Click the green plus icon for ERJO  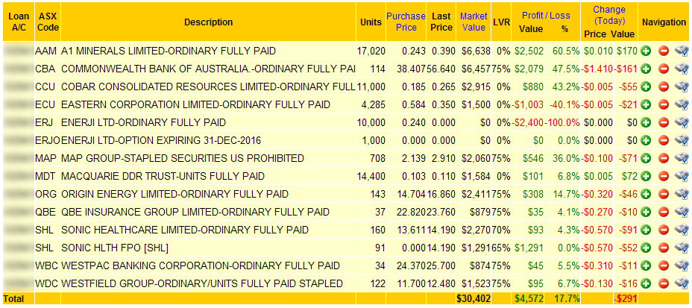647,141
